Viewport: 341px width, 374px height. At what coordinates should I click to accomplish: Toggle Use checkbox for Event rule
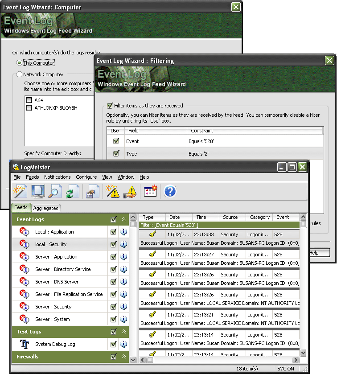point(116,141)
